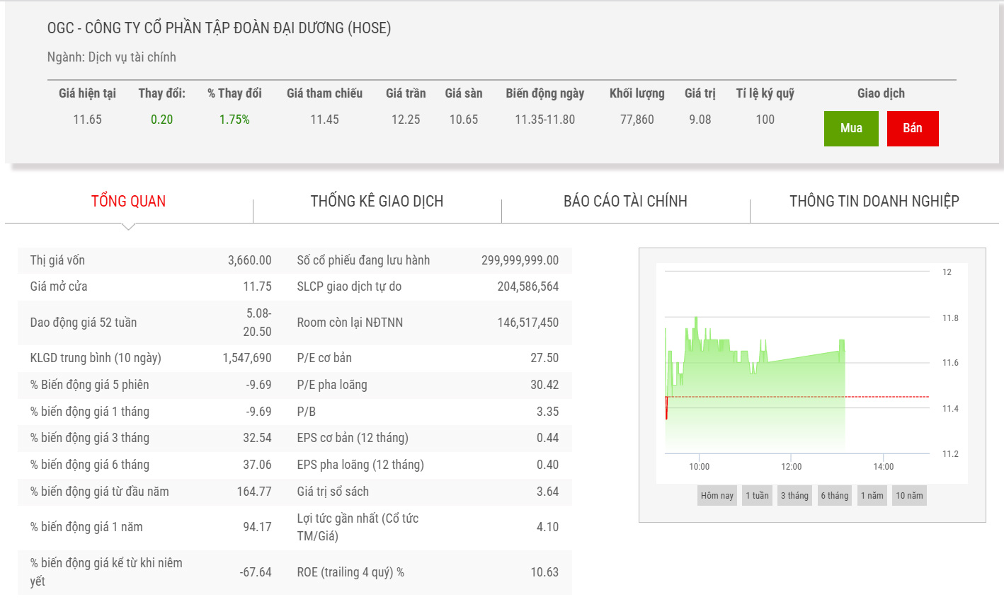1004x609 pixels.
Task: Switch chart to 3 tháng range
Action: (794, 496)
